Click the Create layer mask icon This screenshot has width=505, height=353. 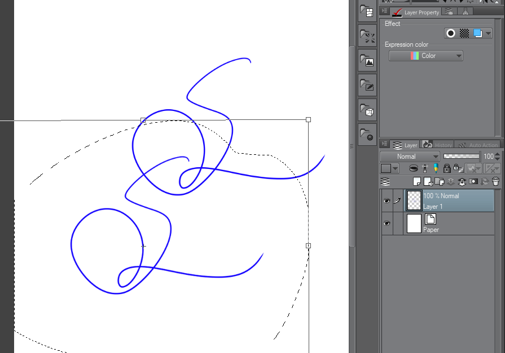[x=473, y=181]
